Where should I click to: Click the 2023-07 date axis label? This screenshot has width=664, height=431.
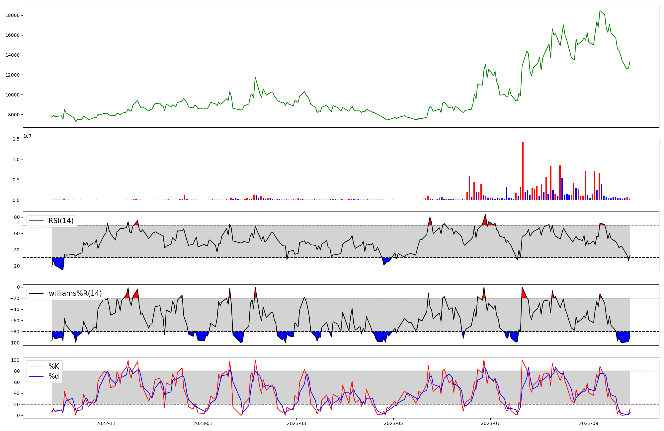(490, 423)
